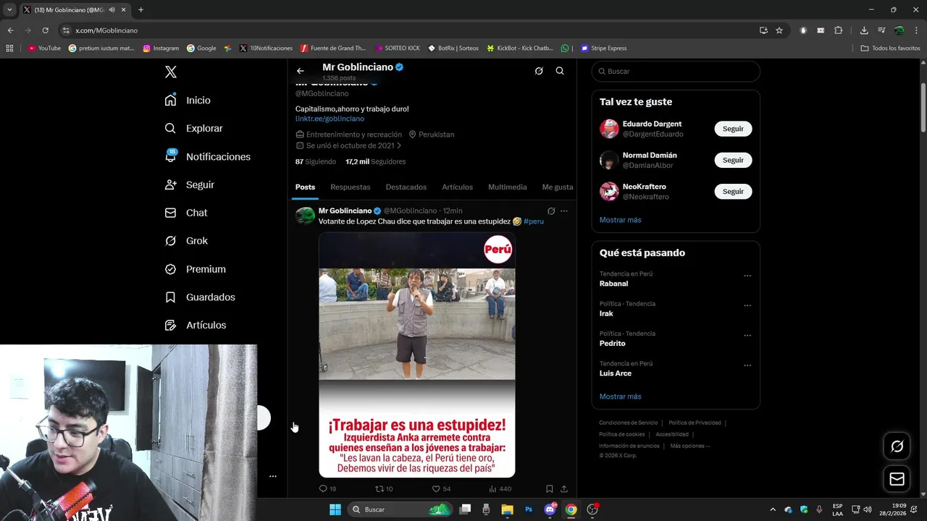
Task: Expand Más opciones in footer
Action: click(x=690, y=446)
